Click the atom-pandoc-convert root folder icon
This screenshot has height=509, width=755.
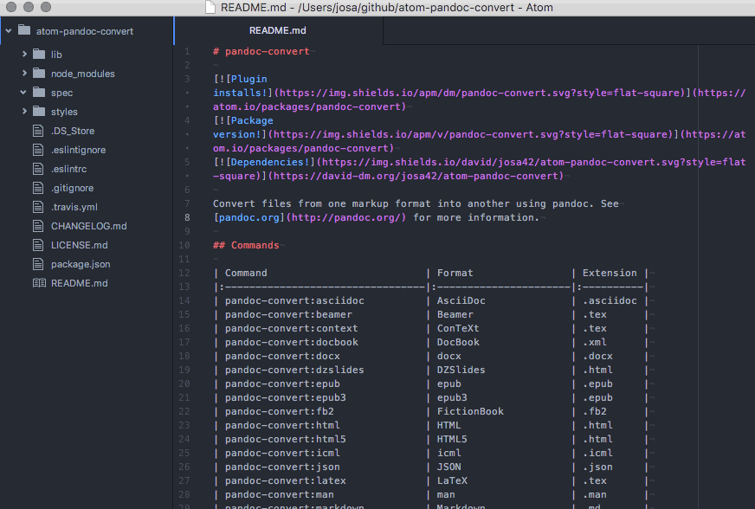(24, 30)
